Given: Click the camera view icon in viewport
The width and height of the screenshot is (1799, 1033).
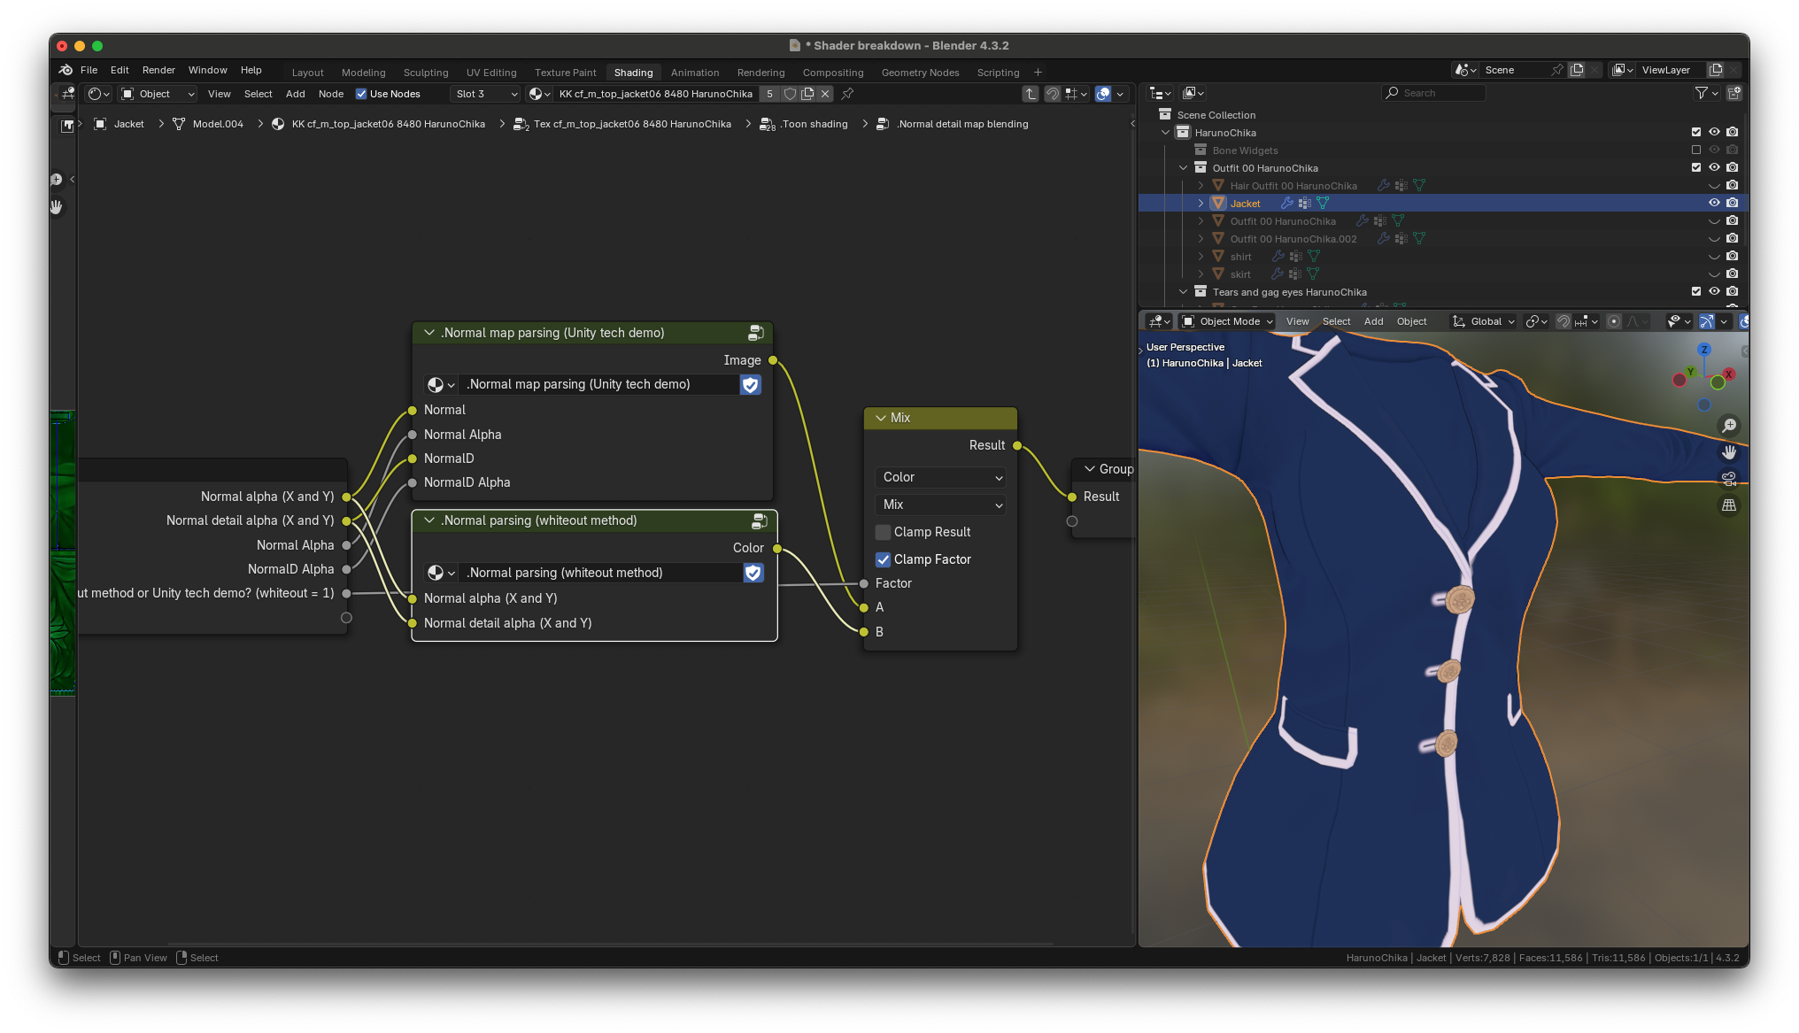Looking at the screenshot, I should pyautogui.click(x=1728, y=479).
